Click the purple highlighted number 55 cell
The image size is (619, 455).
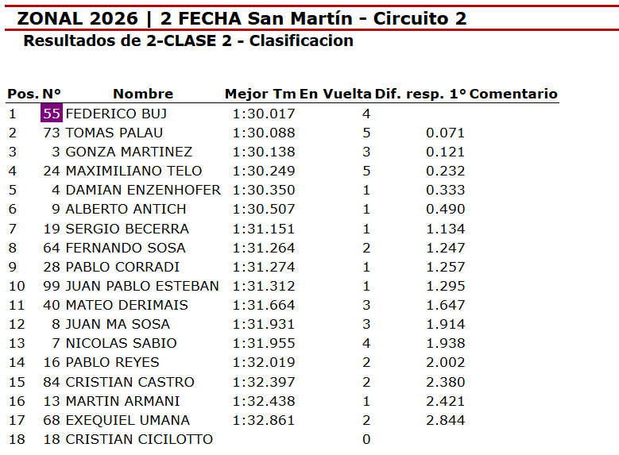[52, 114]
